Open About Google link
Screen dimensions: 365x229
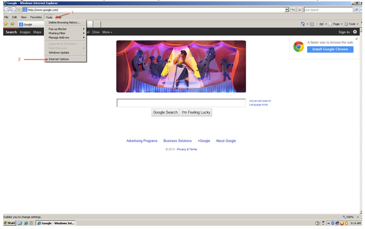coord(226,141)
